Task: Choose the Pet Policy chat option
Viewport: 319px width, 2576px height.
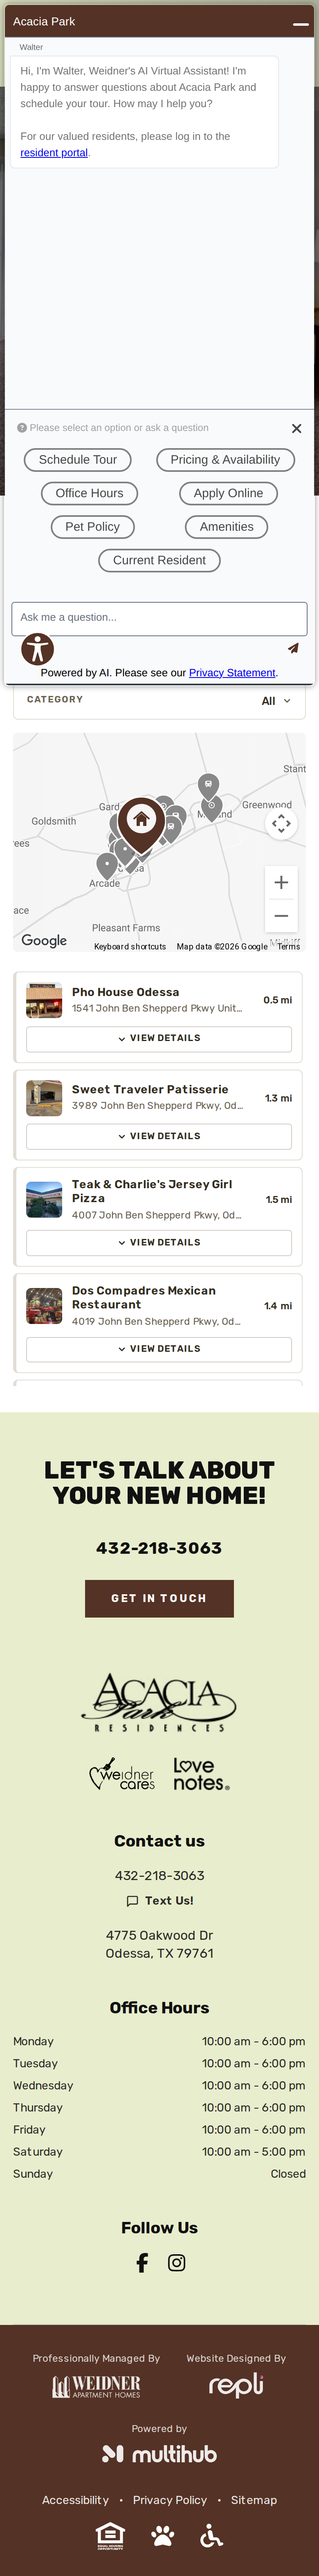Action: [x=92, y=527]
